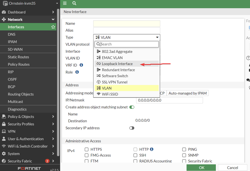This screenshot has width=250, height=171.
Task: Tick the PING checkbox
Action: coord(184,149)
